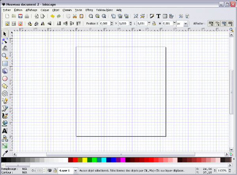The image size is (237, 175).
Task: Redo the last undone action
Action: pos(59,16)
